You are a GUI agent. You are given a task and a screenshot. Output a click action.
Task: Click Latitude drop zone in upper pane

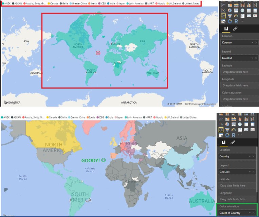click(x=240, y=72)
